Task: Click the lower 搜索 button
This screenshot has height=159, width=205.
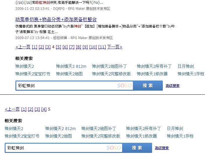Action: click(137, 148)
